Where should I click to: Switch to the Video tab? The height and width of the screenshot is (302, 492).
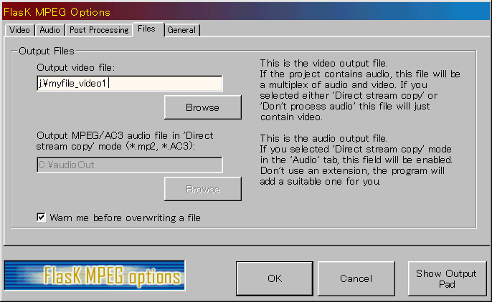click(x=19, y=30)
